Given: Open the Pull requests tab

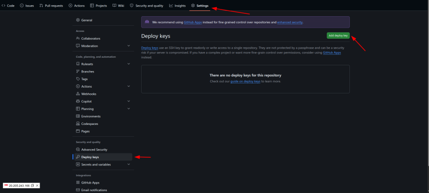Looking at the screenshot, I should click(x=51, y=5).
